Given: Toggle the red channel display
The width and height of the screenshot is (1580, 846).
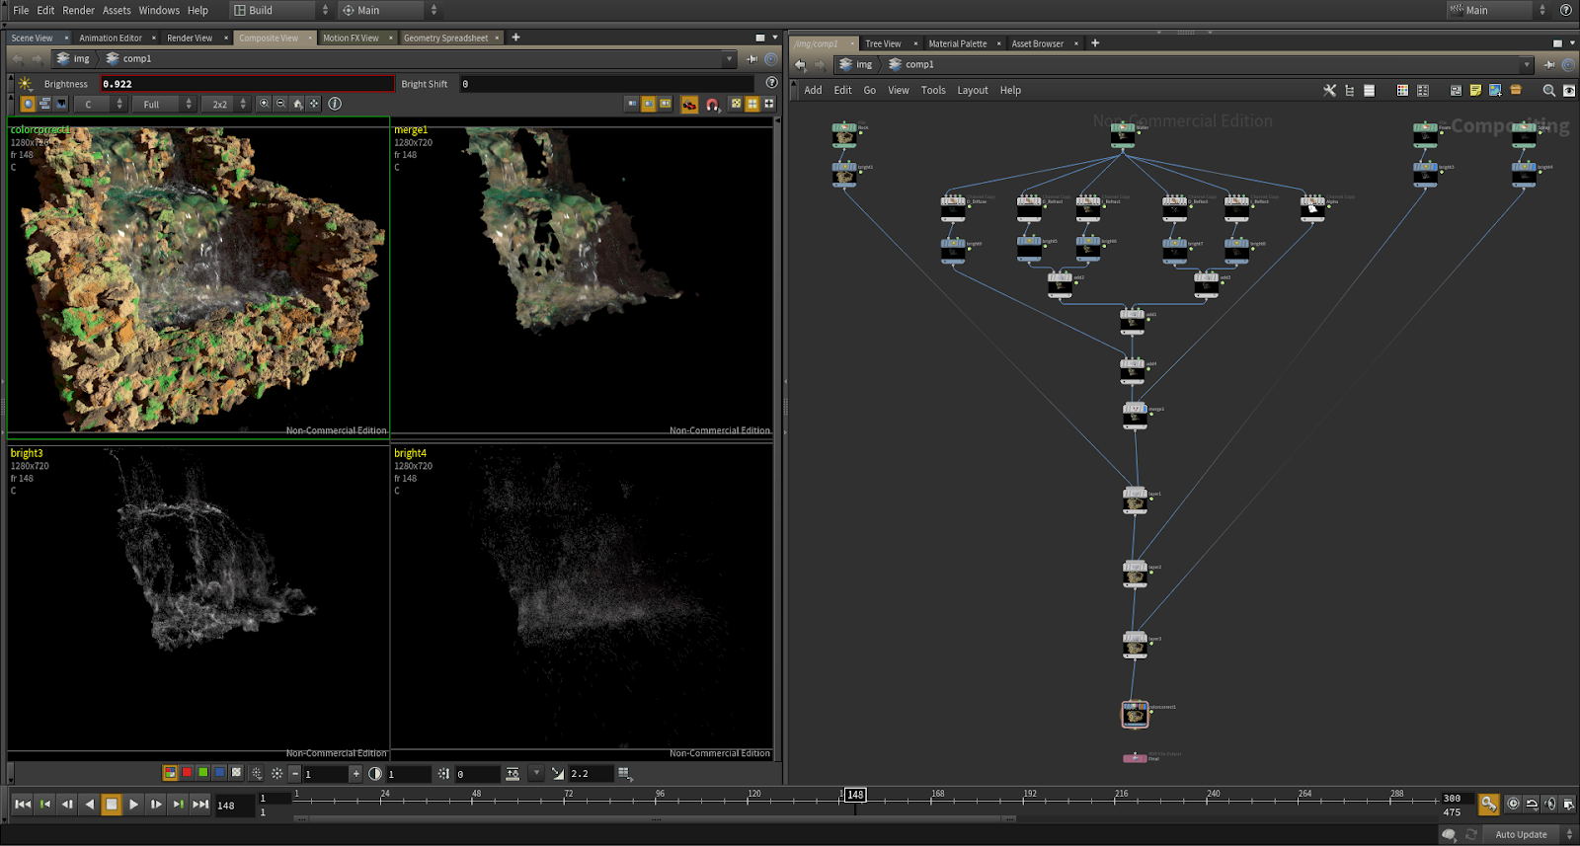Looking at the screenshot, I should (187, 773).
